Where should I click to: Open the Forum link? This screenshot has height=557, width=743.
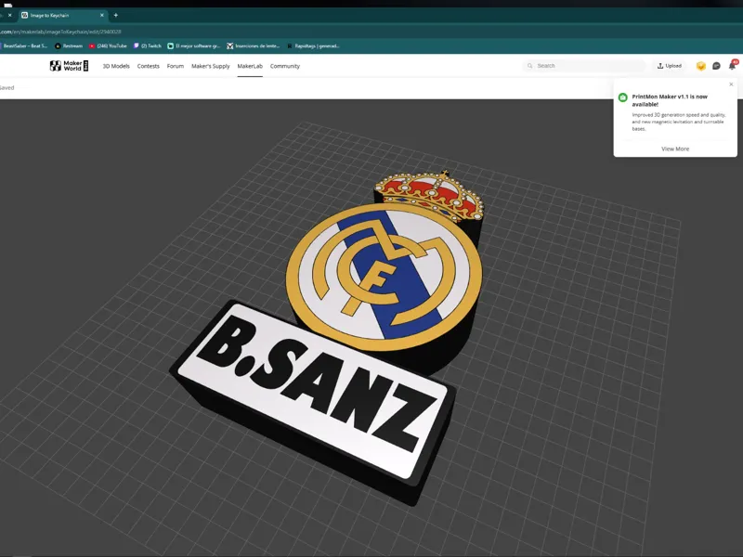[176, 66]
